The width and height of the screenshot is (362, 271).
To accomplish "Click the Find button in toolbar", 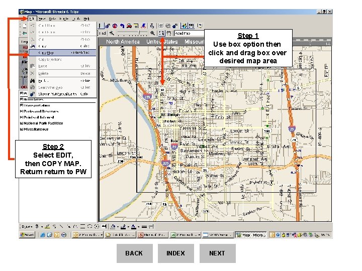I will [x=102, y=33].
